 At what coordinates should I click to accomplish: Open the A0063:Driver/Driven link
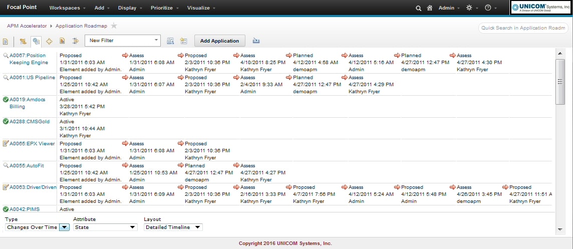33,187
